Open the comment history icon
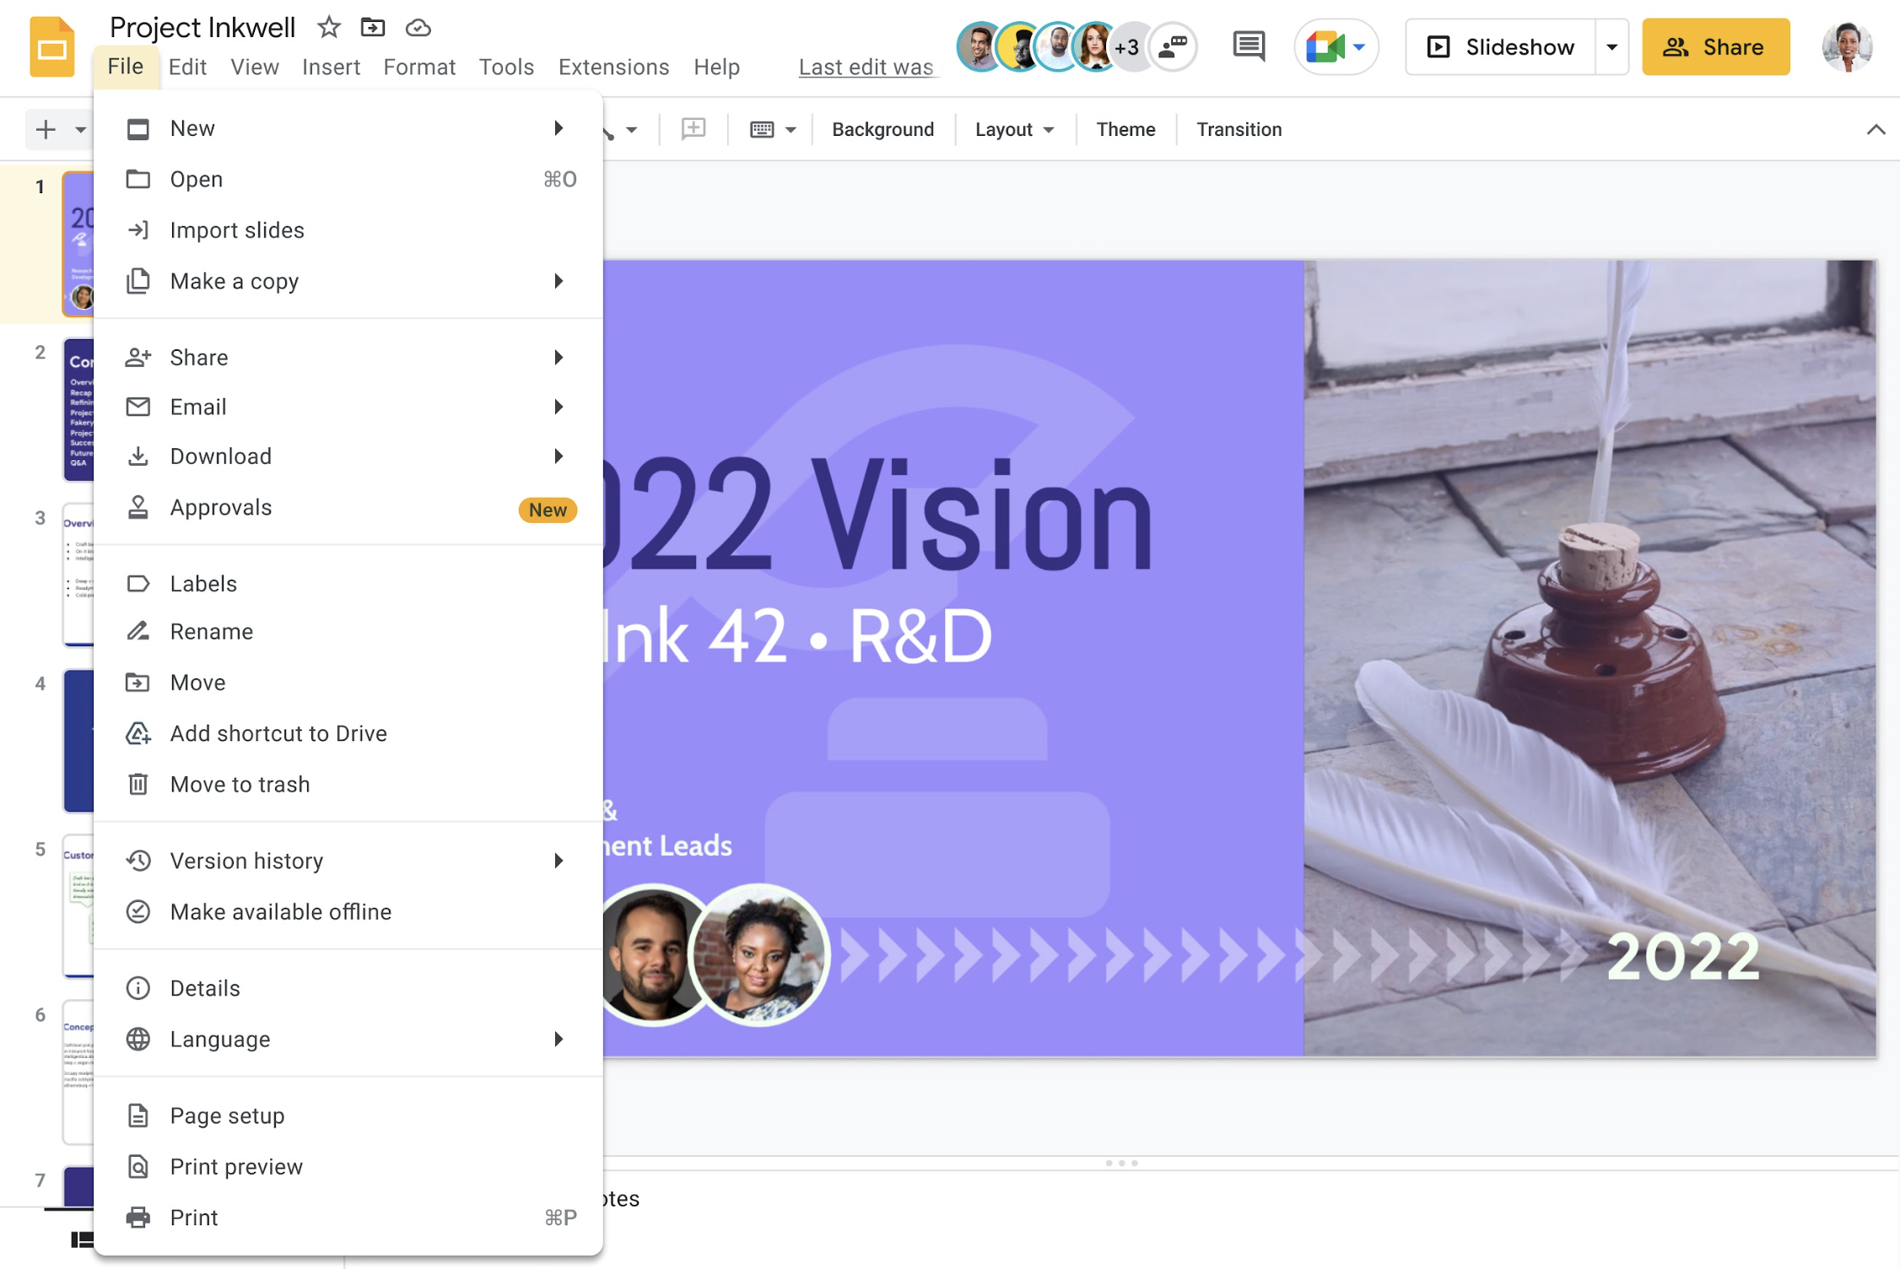This screenshot has width=1900, height=1269. pyautogui.click(x=1248, y=46)
